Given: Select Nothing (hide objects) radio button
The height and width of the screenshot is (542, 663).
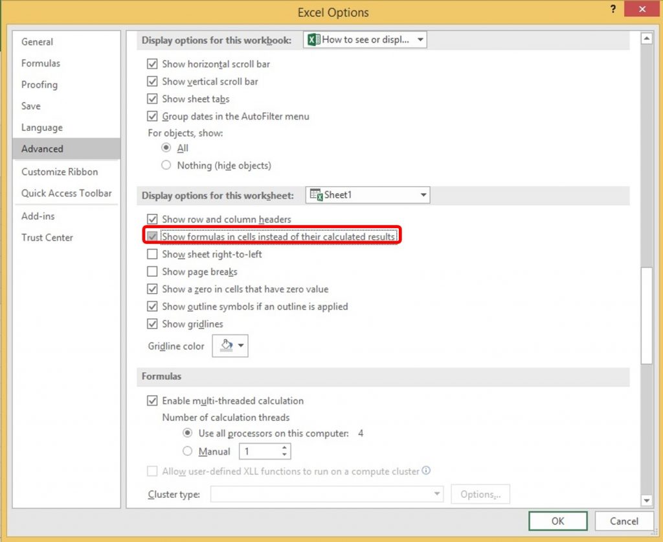Looking at the screenshot, I should 166,165.
